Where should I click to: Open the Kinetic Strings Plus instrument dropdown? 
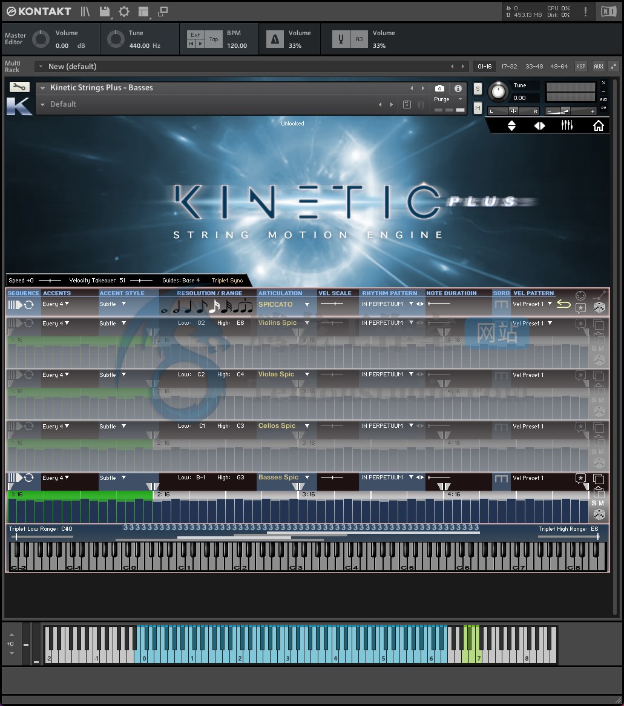(x=43, y=88)
